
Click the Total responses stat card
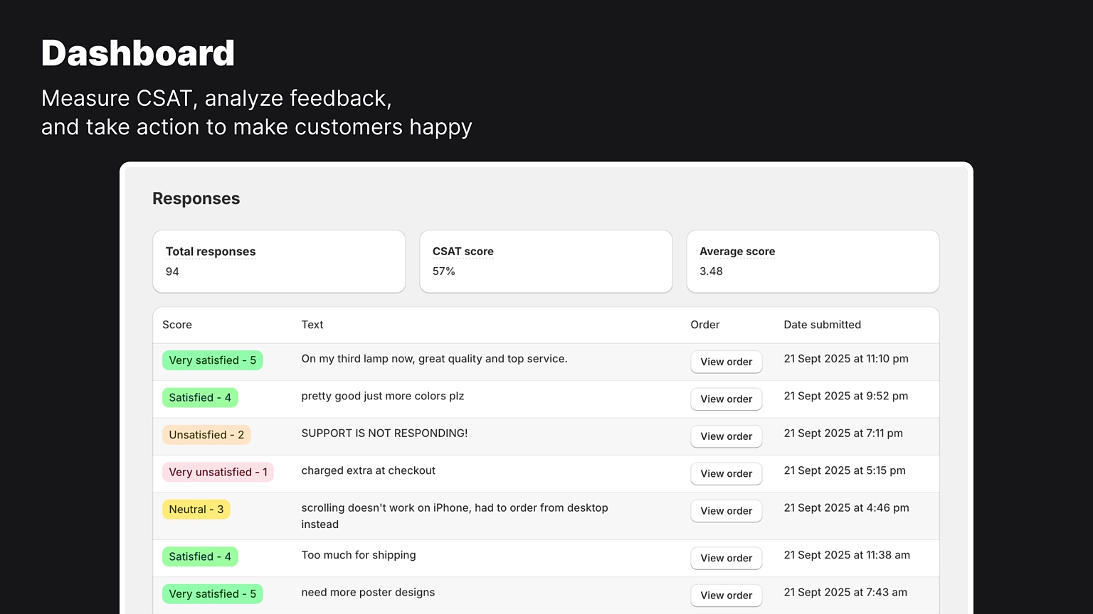point(278,262)
